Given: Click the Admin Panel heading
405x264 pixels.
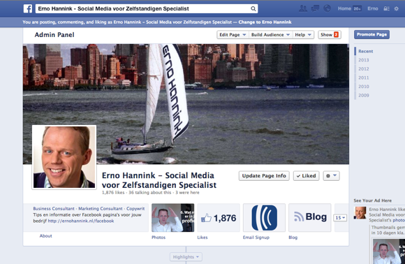Looking at the screenshot, I should pos(54,35).
